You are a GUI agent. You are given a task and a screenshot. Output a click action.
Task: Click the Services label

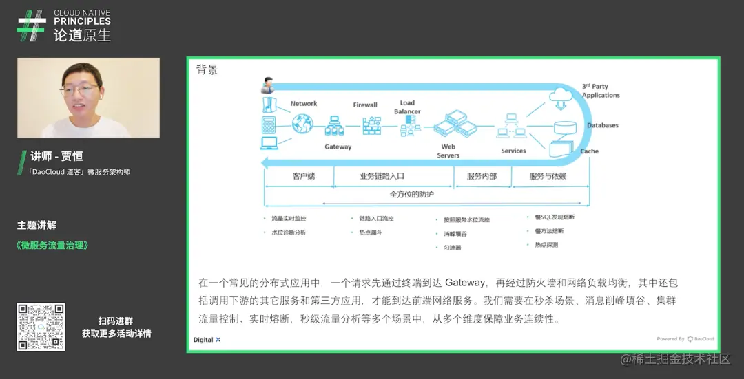coord(513,151)
